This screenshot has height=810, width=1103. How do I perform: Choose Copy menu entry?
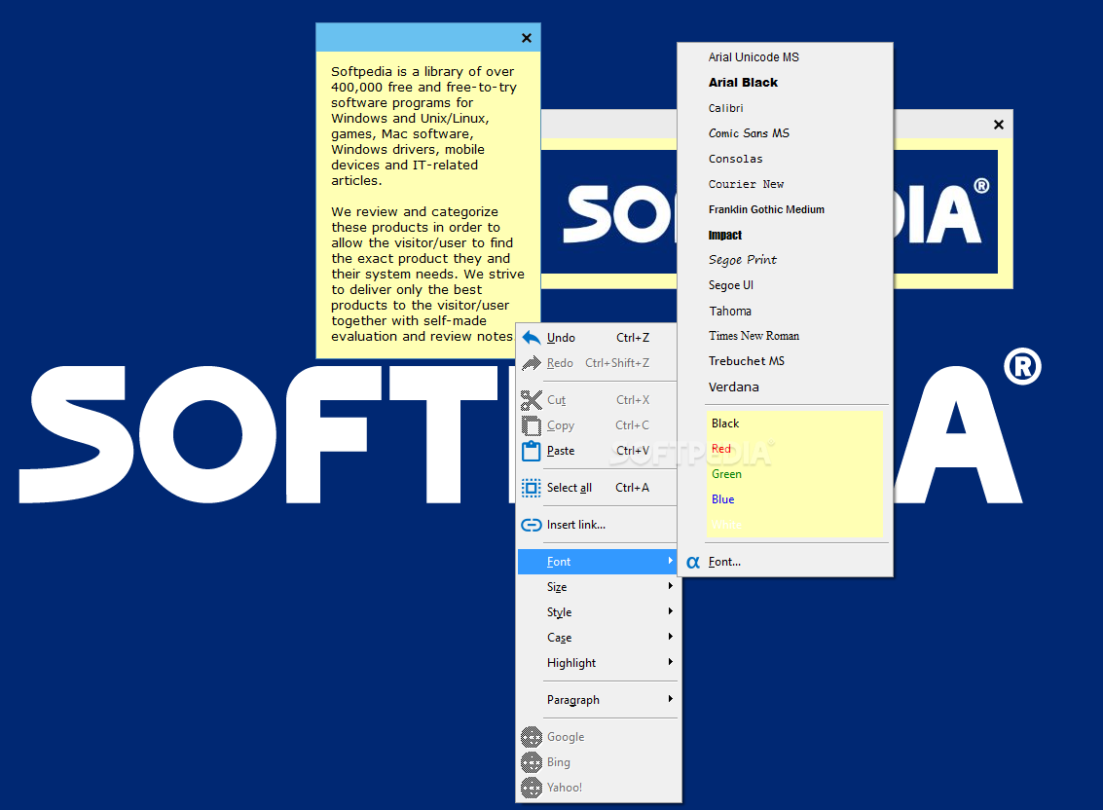pos(597,425)
